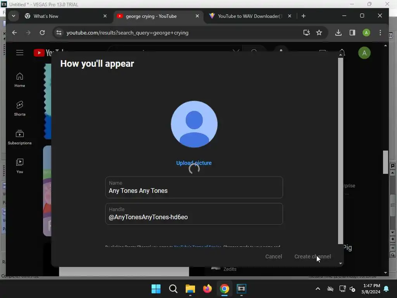Click Chrome forward navigation arrow

coord(28,33)
